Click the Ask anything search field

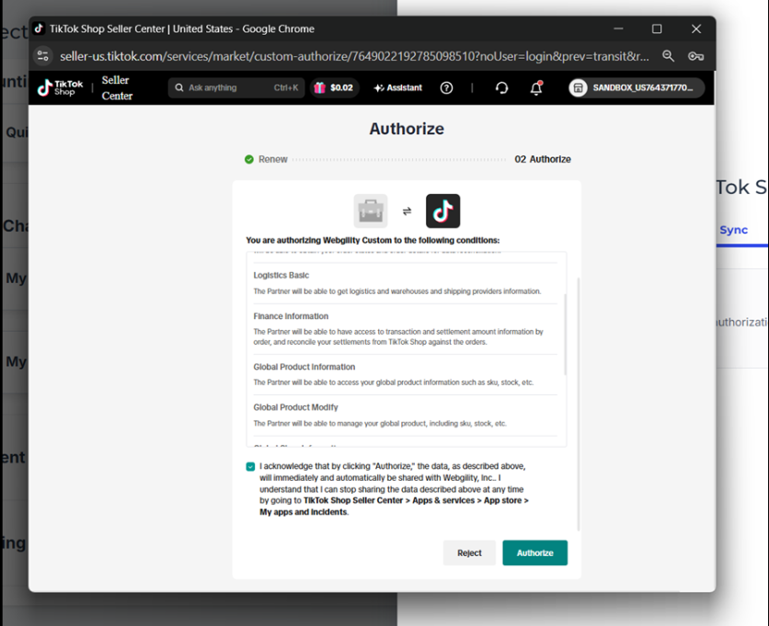coord(236,87)
